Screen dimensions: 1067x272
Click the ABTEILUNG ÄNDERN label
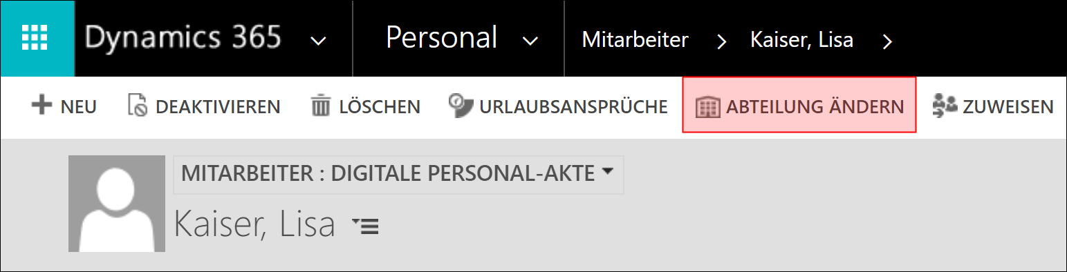coord(815,107)
